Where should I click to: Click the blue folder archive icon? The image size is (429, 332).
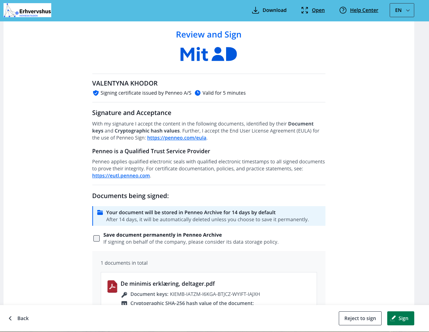[x=100, y=212]
